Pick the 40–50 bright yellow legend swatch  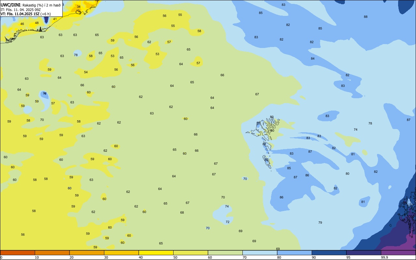tap(156, 253)
